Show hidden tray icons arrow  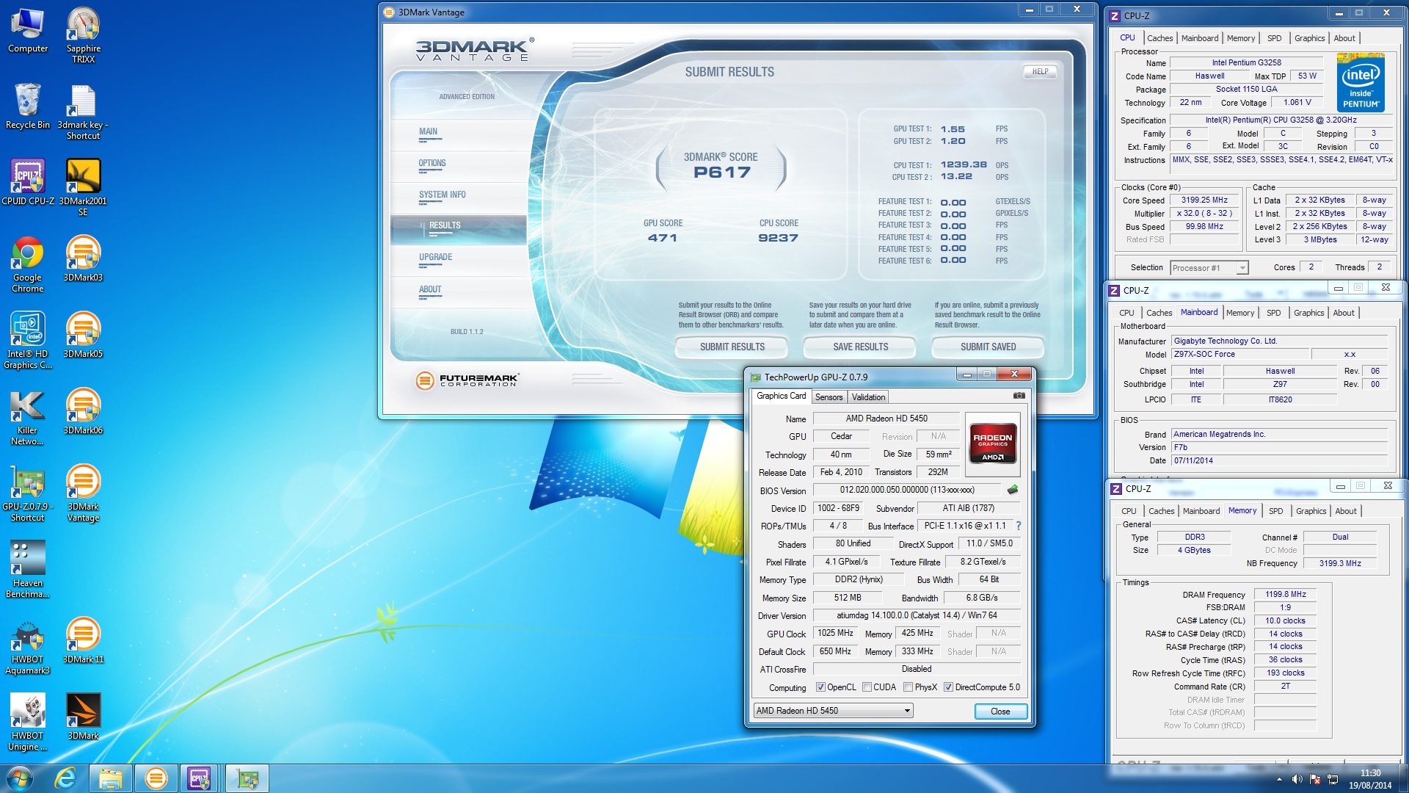click(x=1279, y=779)
